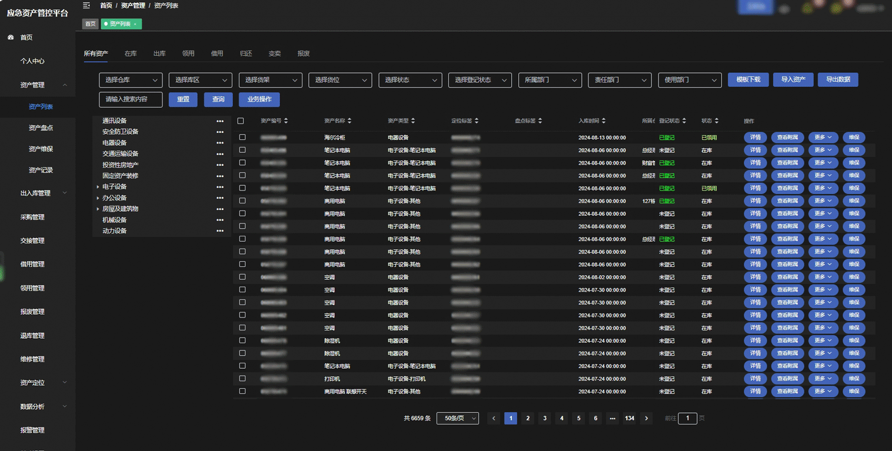Sort by 资产名称 column arrows
This screenshot has height=451, width=892.
350,121
